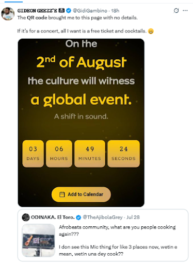Open ODINAKA. El Toro. avatar in quoted tweet

(x=26, y=218)
